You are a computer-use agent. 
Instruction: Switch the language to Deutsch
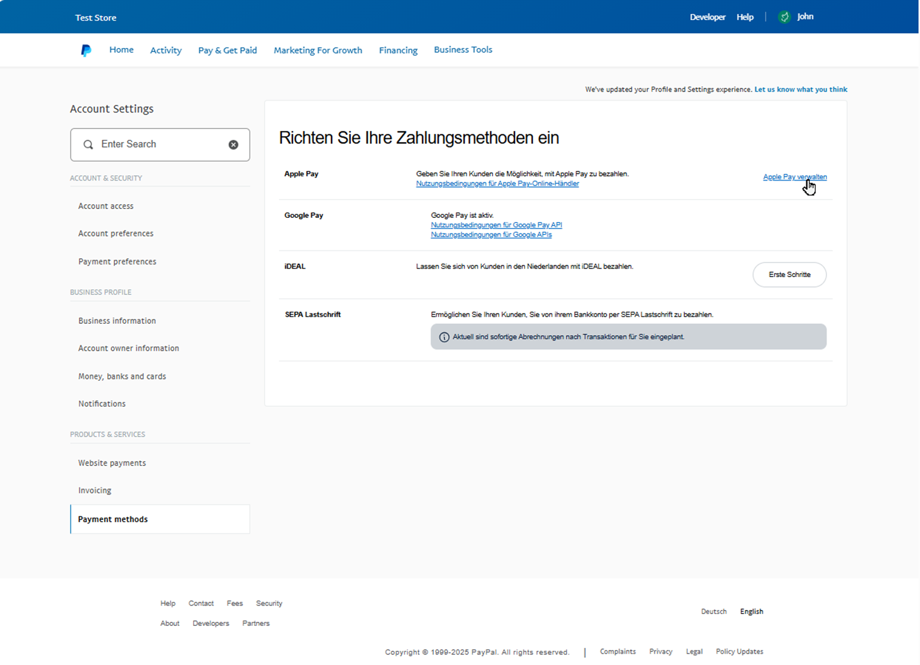point(713,612)
